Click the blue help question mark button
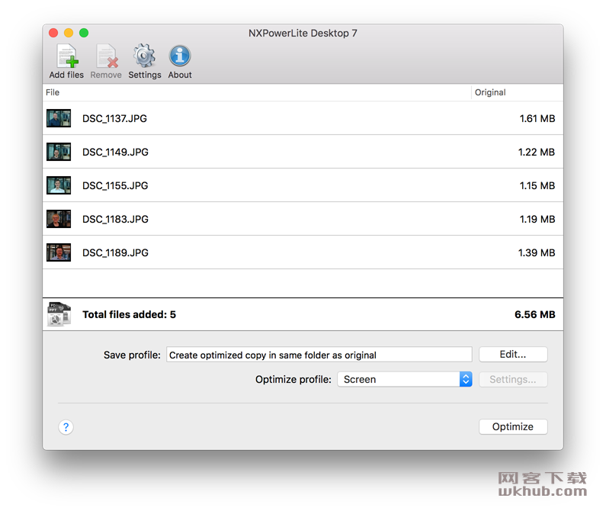 [x=66, y=427]
